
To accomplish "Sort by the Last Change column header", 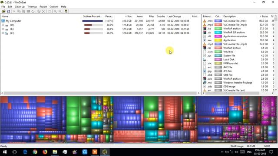I will (179, 16).
